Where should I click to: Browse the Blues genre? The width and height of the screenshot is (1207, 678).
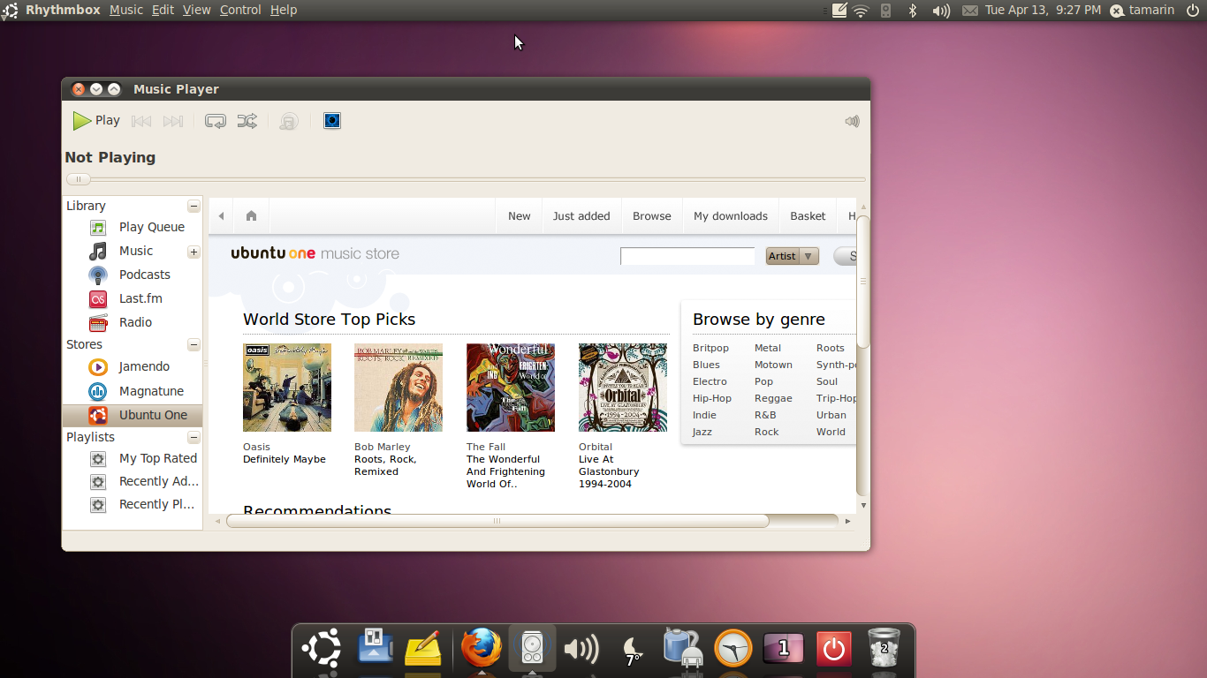tap(706, 365)
